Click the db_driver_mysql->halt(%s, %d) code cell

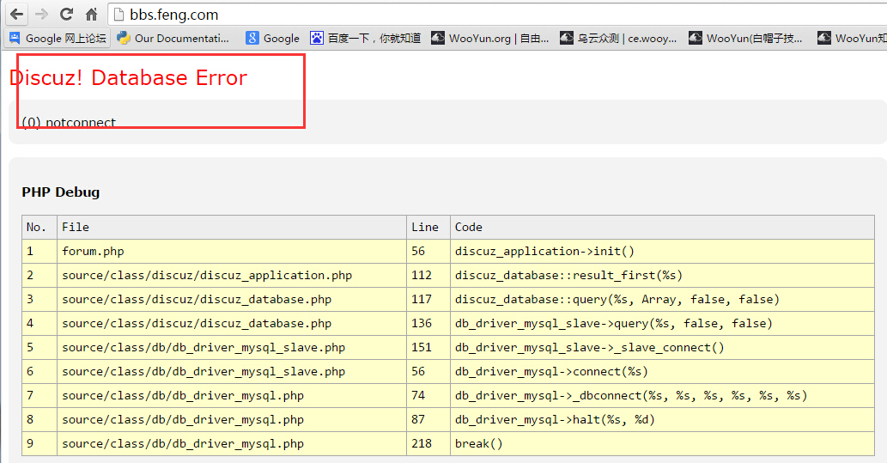point(662,419)
